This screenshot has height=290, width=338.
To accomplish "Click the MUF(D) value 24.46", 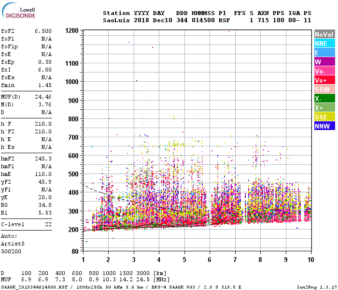I will click(x=43, y=97).
